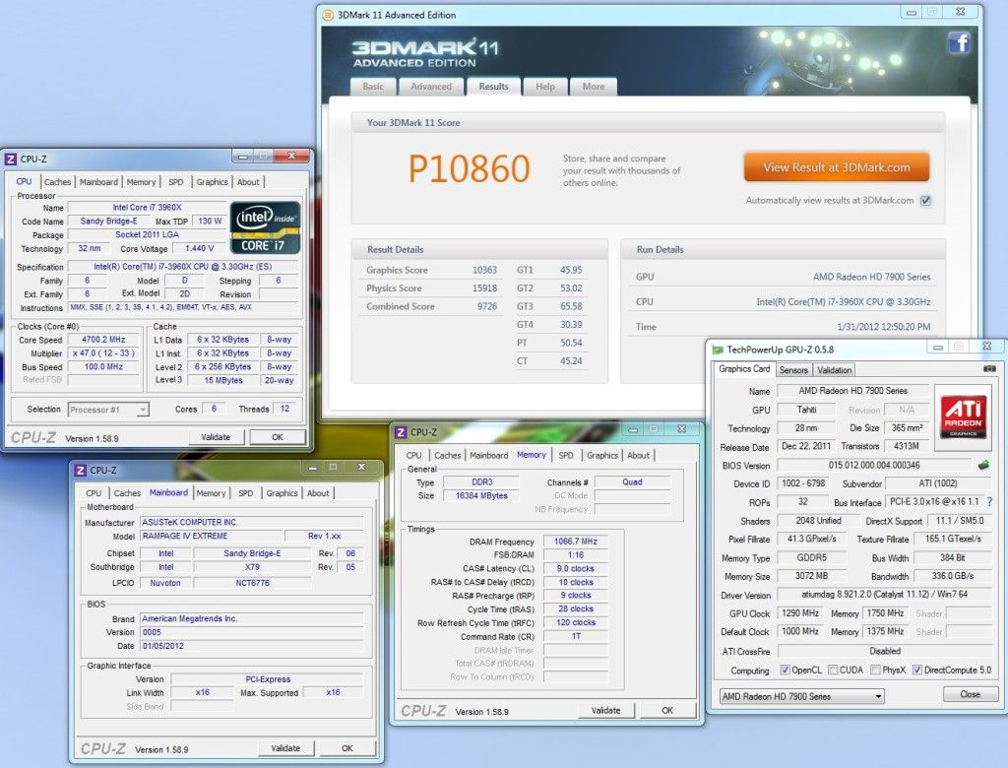Viewport: 1008px width, 768px height.
Task: Click the BIOS Version field in GPU-Z
Action: tap(874, 465)
